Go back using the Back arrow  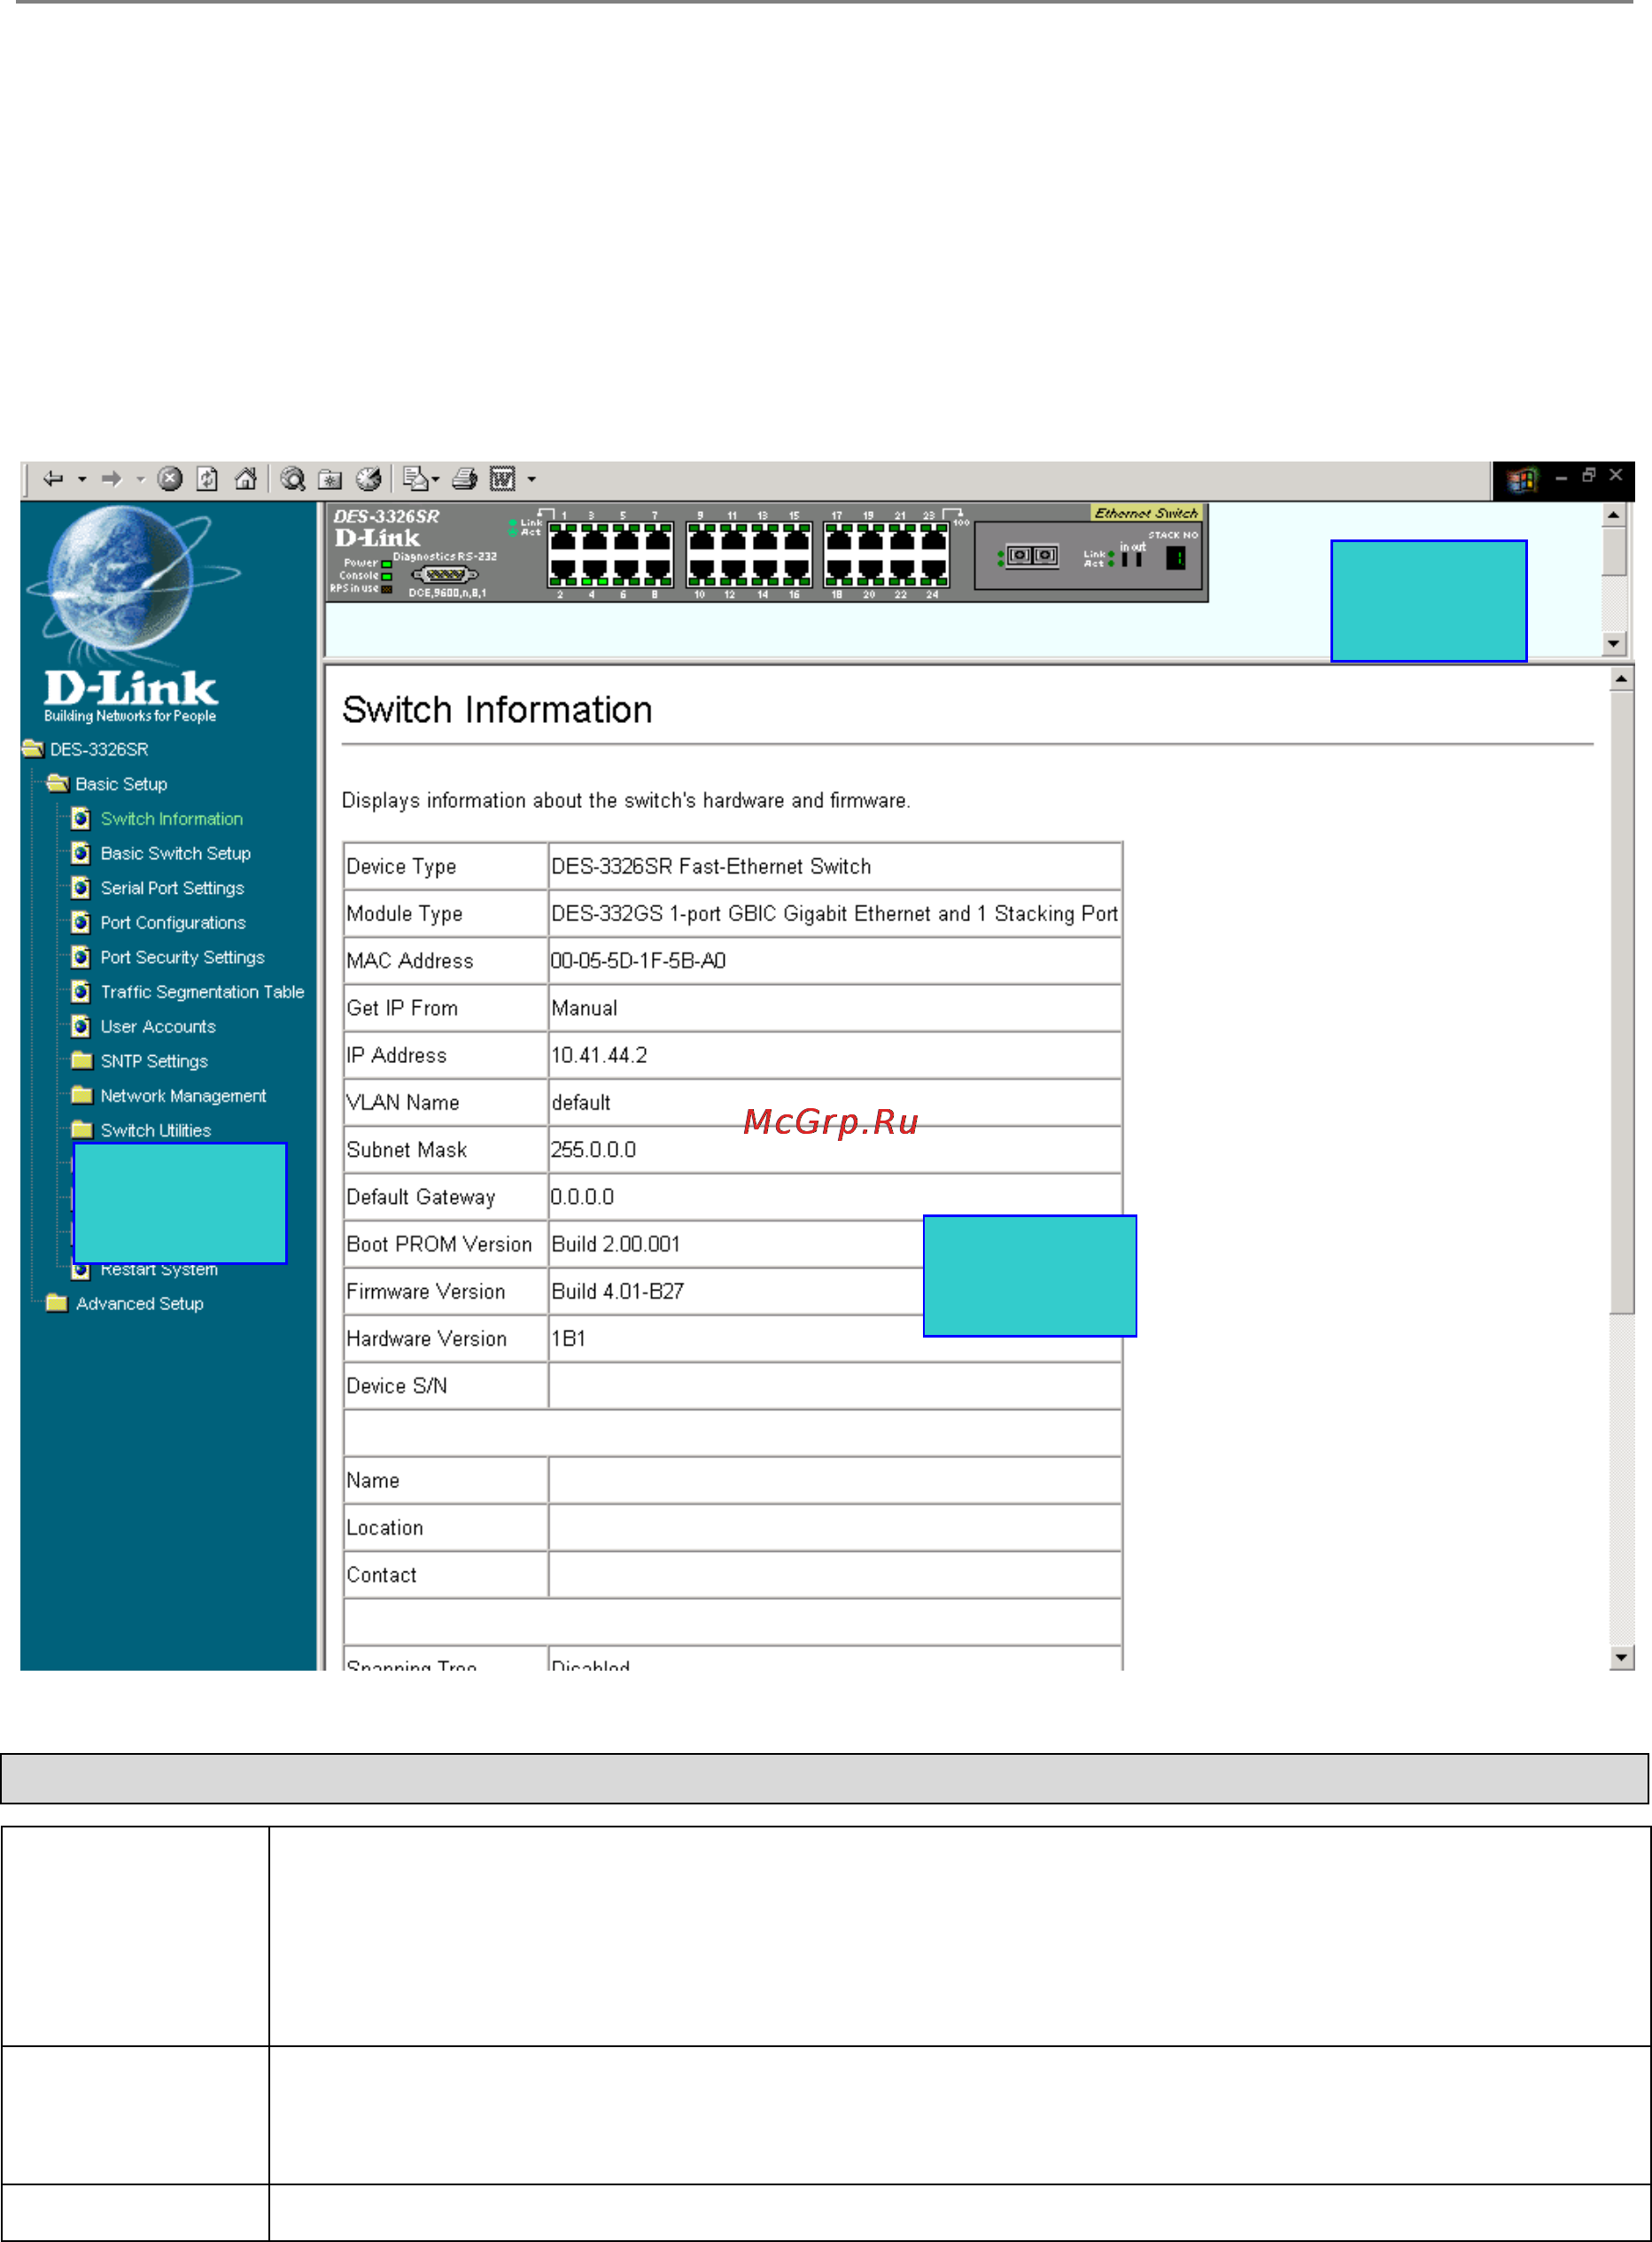point(53,479)
